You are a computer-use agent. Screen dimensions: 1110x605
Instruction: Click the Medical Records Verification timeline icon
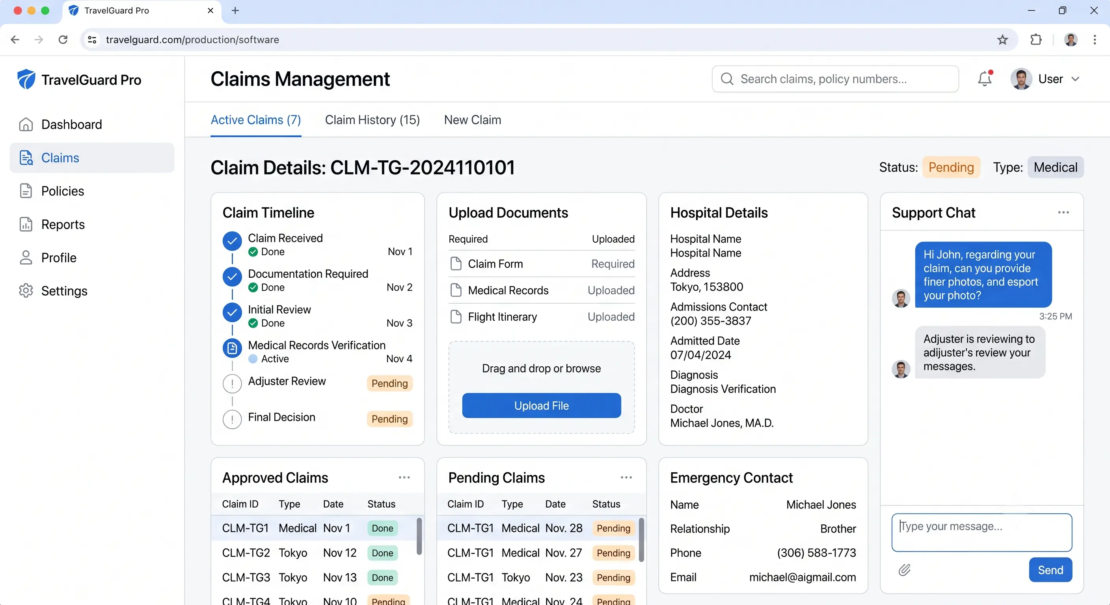(232, 348)
